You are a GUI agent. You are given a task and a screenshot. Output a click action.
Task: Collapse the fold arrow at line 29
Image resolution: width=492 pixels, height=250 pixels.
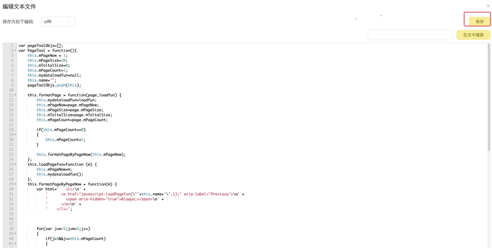15,184
